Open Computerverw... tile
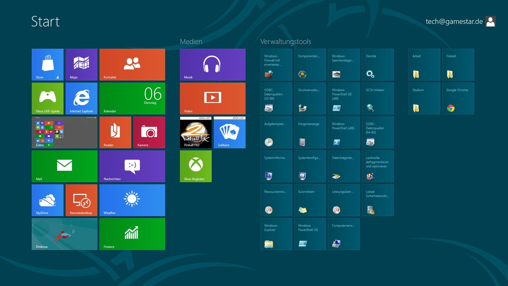The width and height of the screenshot is (508, 286). pyautogui.click(x=344, y=234)
